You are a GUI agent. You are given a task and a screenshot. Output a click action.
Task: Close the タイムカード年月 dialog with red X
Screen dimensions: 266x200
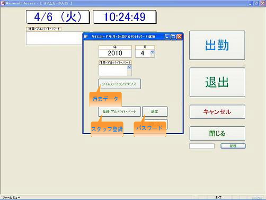point(179,37)
